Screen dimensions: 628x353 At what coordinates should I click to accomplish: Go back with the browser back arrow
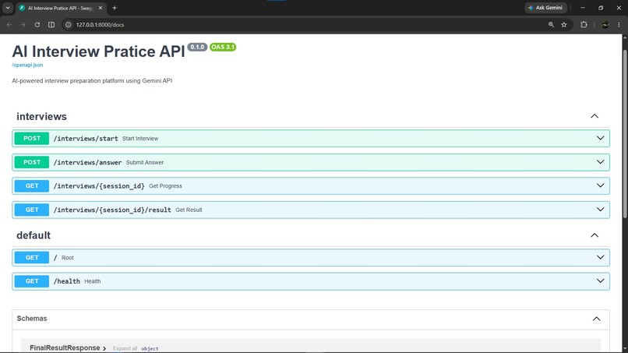pyautogui.click(x=9, y=25)
